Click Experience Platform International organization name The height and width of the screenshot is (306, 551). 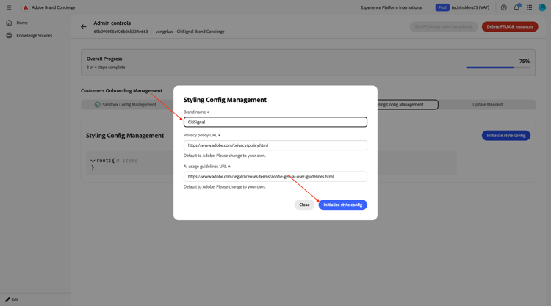(x=392, y=7)
